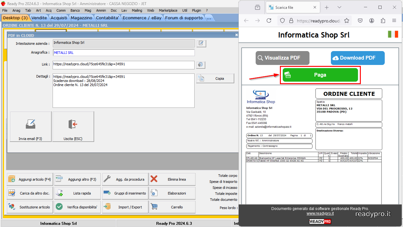Screen dimensions: 403x227
Task: Click the Scarica file browser tab
Action: [x=293, y=7]
